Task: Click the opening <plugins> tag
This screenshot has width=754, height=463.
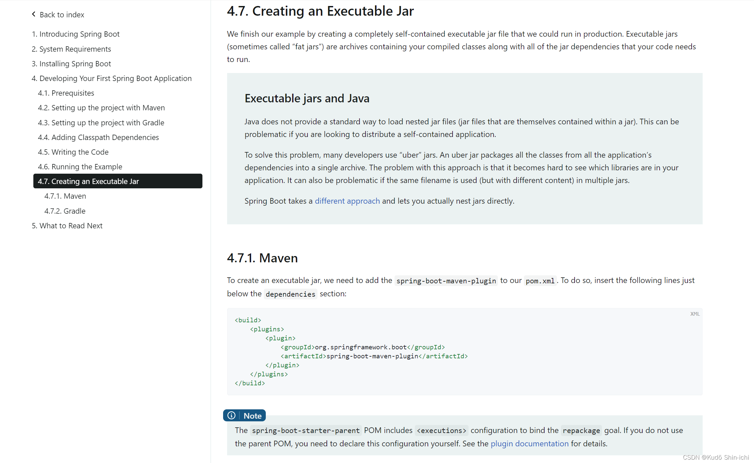Action: point(267,329)
